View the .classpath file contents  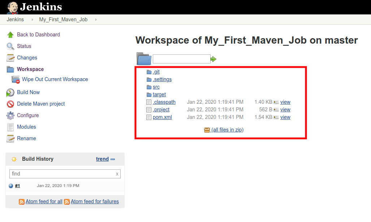[x=285, y=102]
